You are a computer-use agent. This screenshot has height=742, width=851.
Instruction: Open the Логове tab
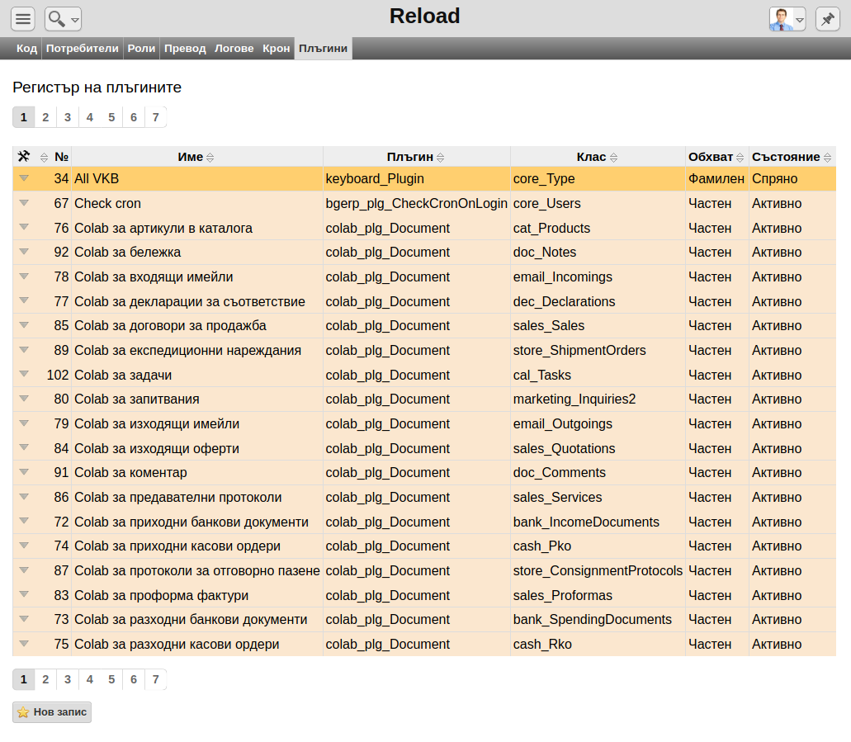(234, 49)
